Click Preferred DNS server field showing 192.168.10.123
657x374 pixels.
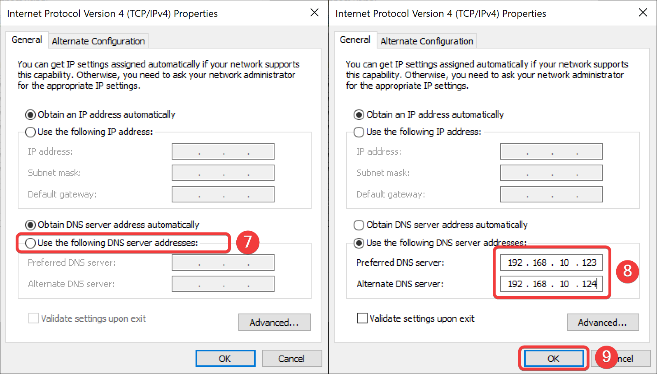[552, 262]
